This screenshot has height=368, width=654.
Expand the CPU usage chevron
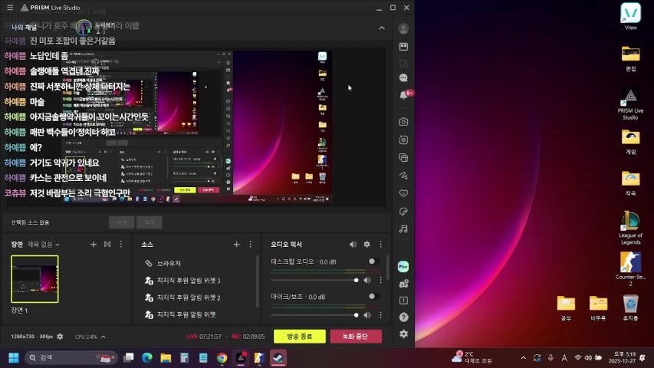click(103, 337)
